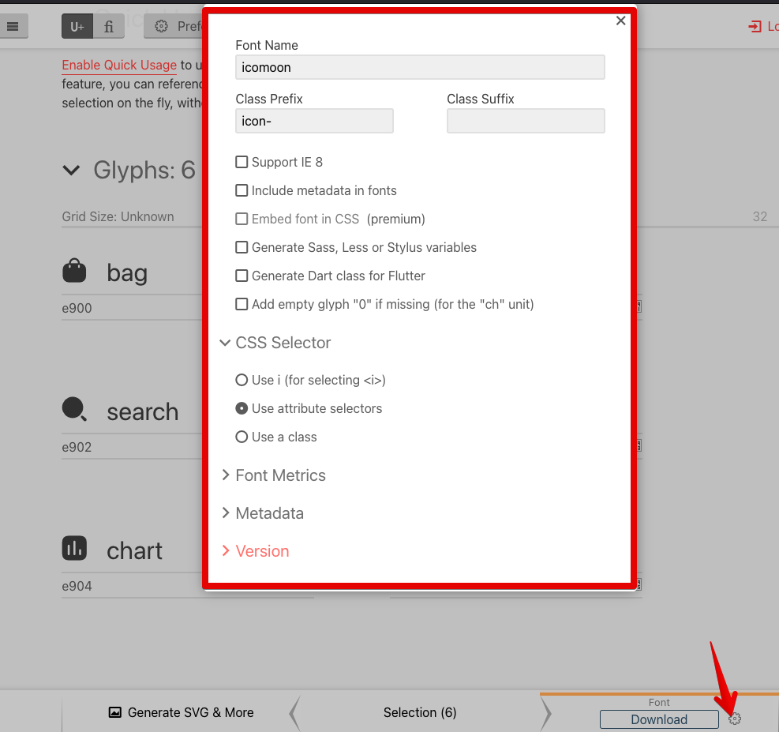This screenshot has height=732, width=779.
Task: Open the Selection (6) tab
Action: pos(420,712)
